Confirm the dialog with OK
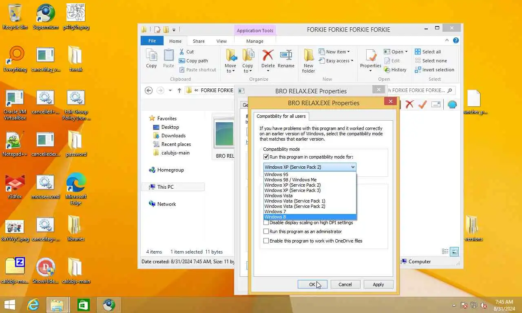The height and width of the screenshot is (313, 522). 312,284
